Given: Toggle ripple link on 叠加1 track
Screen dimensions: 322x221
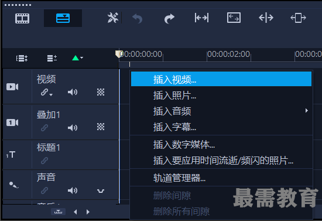Looking at the screenshot, I should pyautogui.click(x=44, y=128).
